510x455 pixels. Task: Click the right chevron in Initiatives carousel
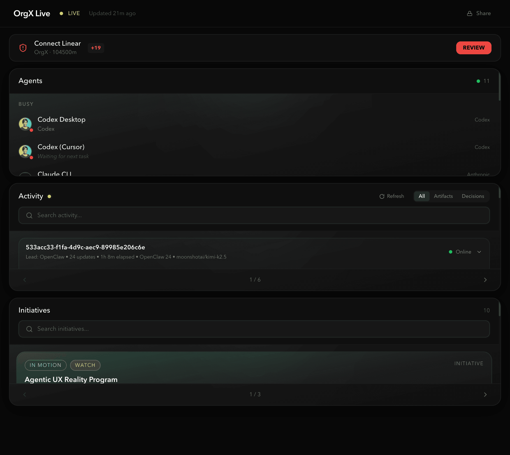(x=485, y=394)
